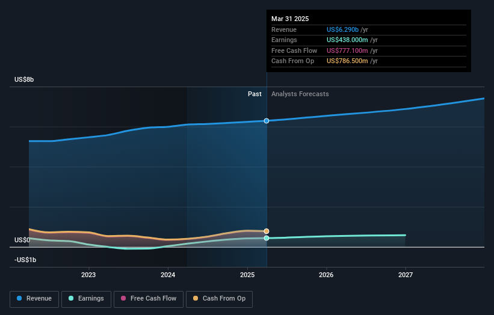Click the Free Cash Flow label in tooltip
This screenshot has width=494, height=315.
(294, 50)
